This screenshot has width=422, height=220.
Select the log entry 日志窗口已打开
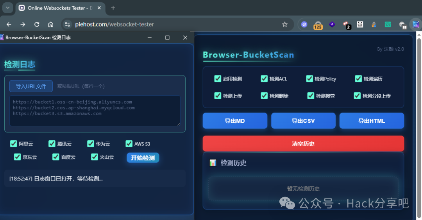(x=56, y=179)
